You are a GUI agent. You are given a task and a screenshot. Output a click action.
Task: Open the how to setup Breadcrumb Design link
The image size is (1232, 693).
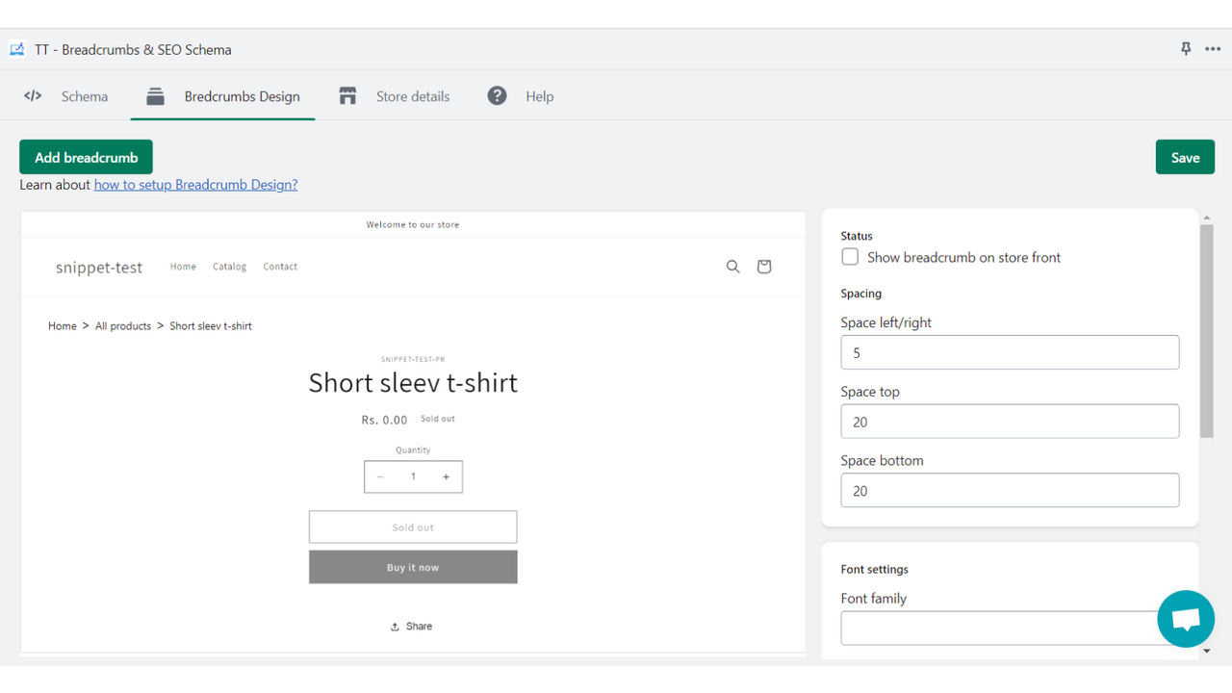tap(195, 184)
